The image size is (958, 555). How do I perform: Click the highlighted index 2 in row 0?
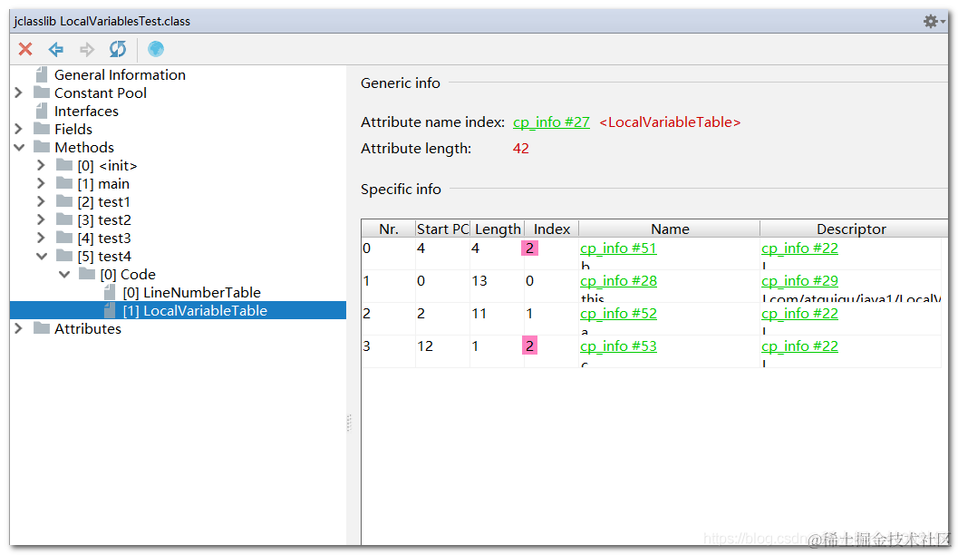click(x=529, y=248)
